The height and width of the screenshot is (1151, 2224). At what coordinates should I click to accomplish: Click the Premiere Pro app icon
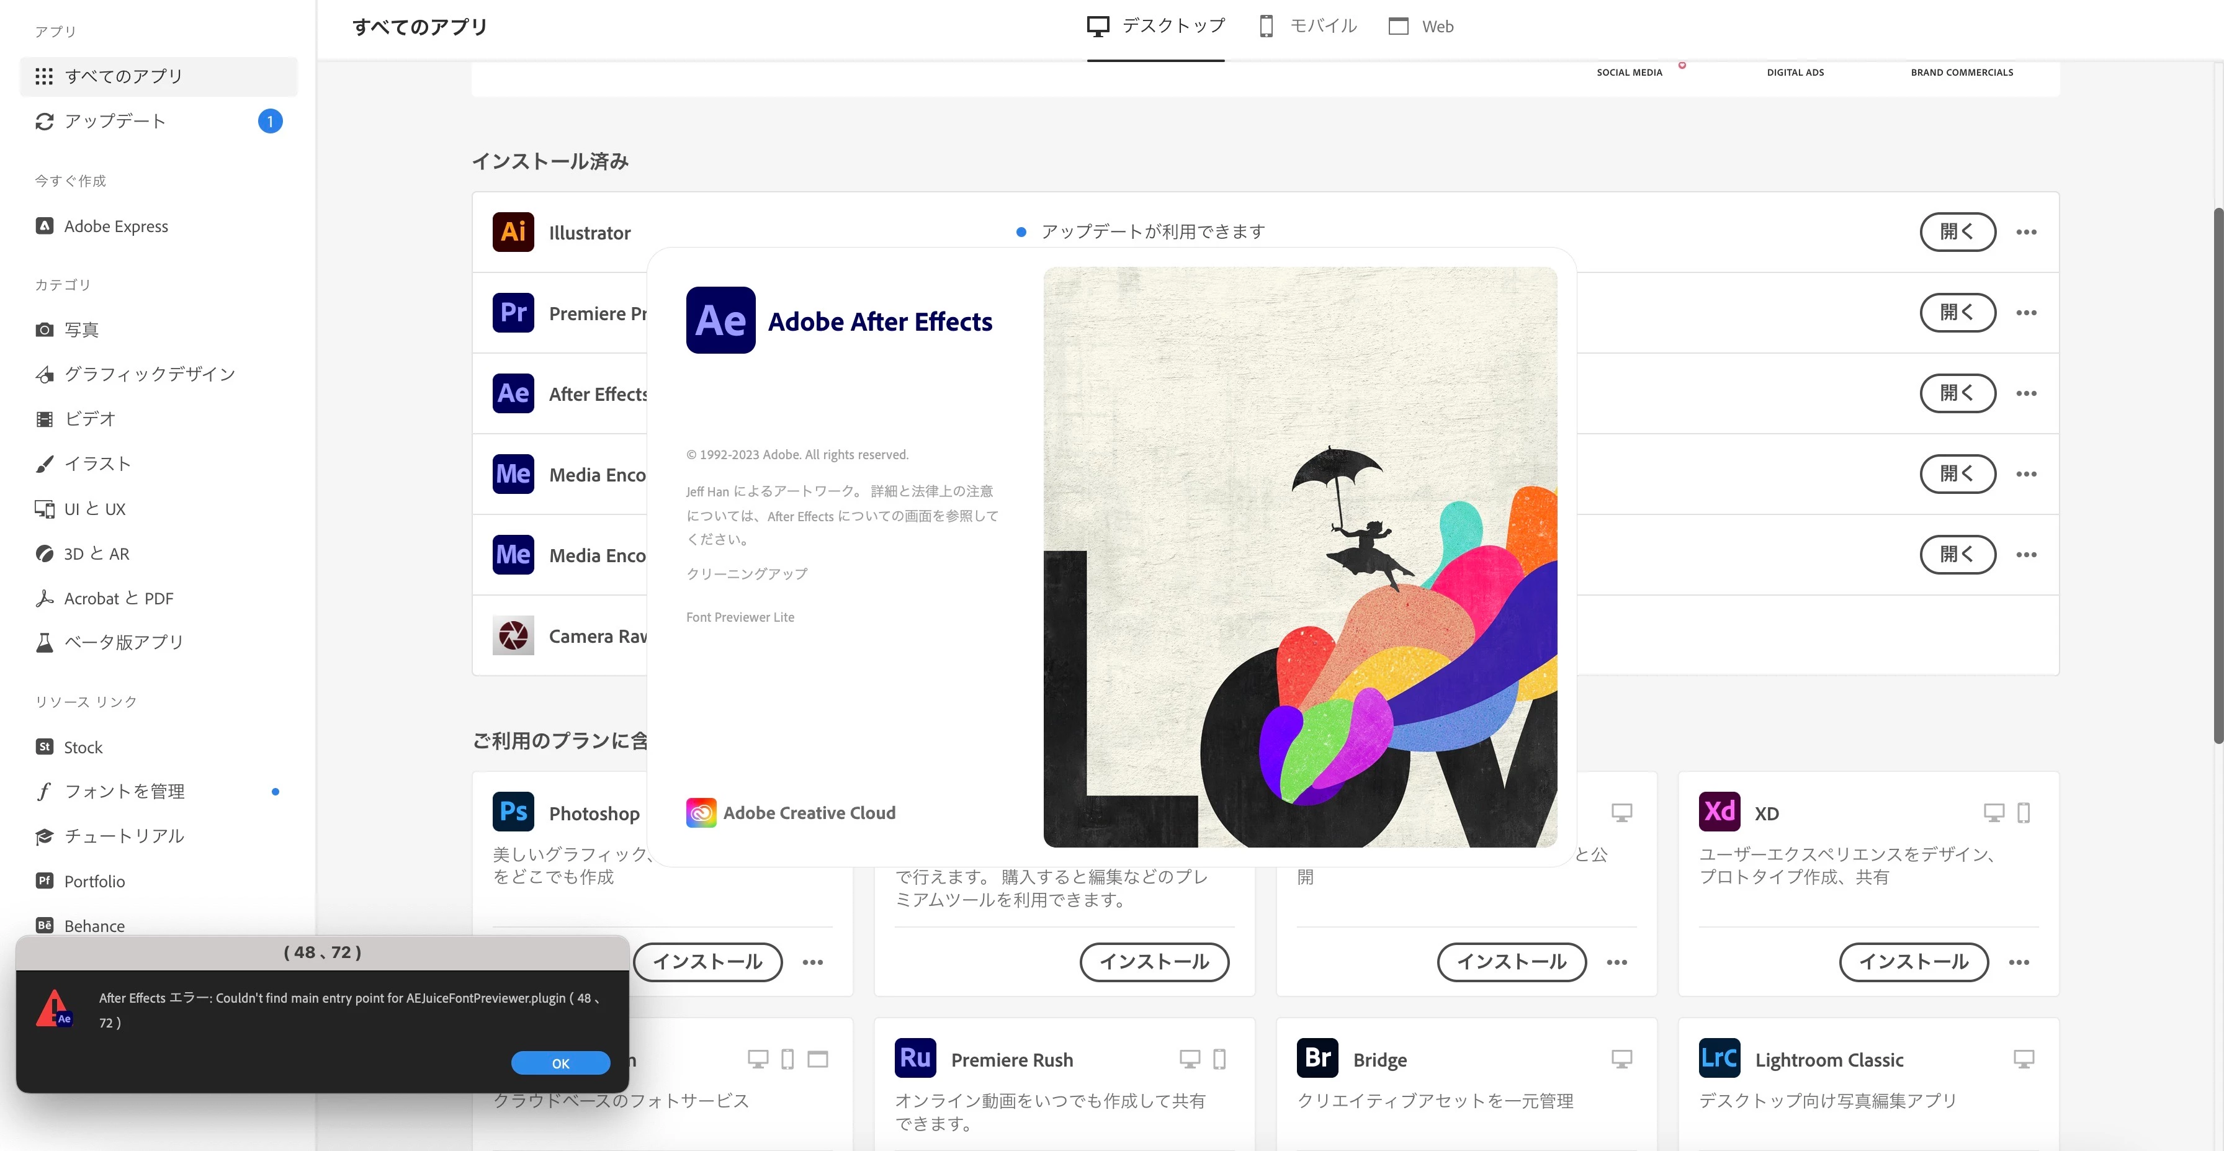513,313
